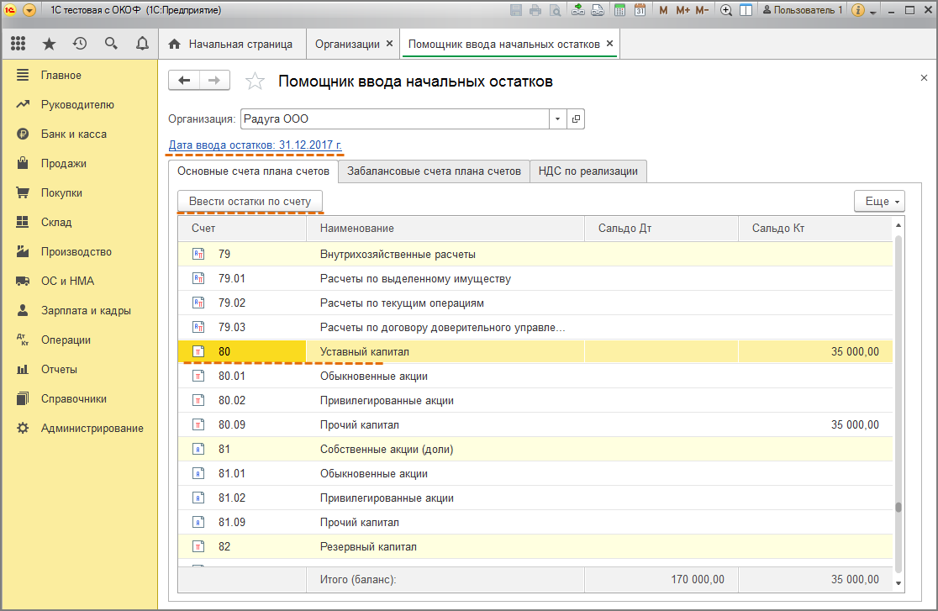This screenshot has height=611, width=938.
Task: Switch to Забалансовые счета плана счетов tab
Action: coord(434,171)
